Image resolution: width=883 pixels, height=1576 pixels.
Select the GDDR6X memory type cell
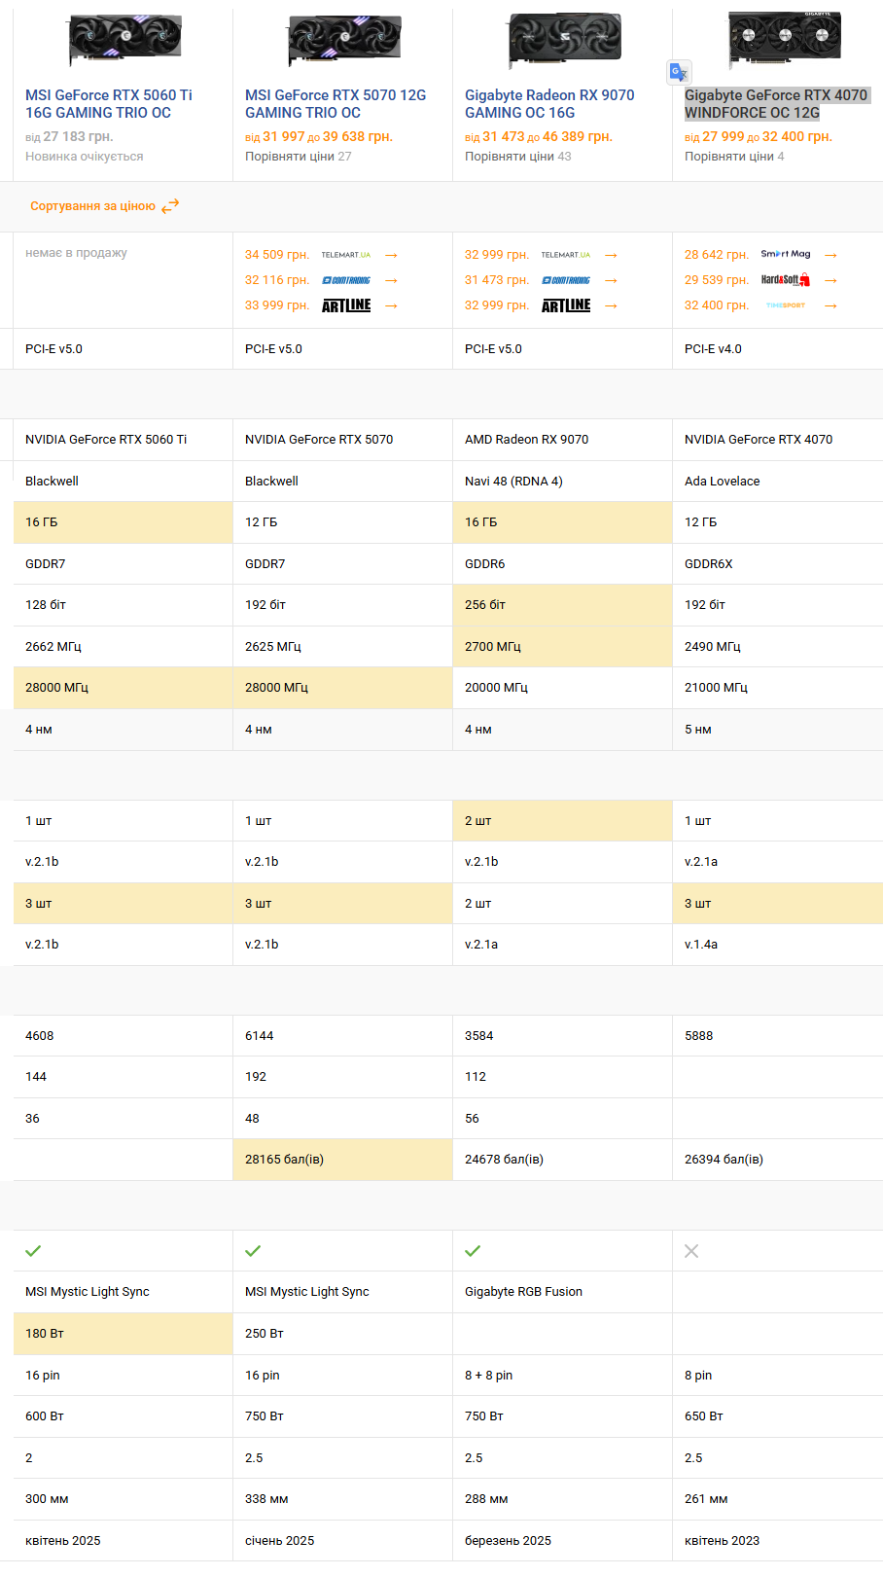(778, 564)
